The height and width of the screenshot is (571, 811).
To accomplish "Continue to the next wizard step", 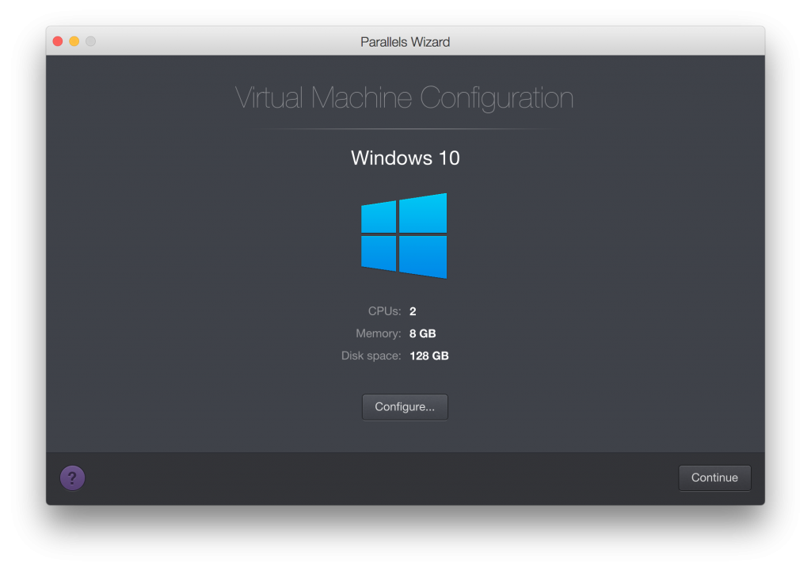I will coord(714,478).
